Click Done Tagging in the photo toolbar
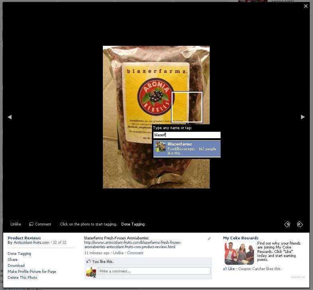313x290 pixels. [133, 224]
